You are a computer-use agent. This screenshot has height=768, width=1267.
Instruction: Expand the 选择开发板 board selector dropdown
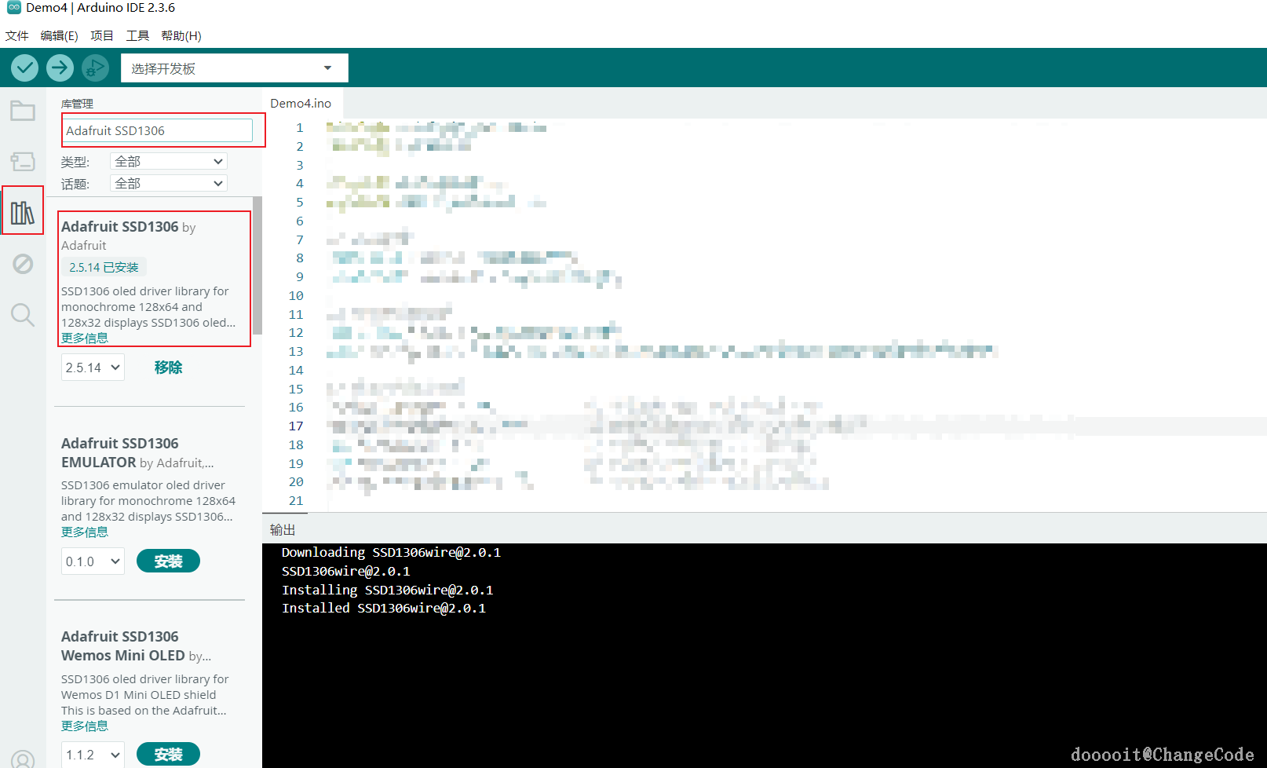[x=234, y=68]
